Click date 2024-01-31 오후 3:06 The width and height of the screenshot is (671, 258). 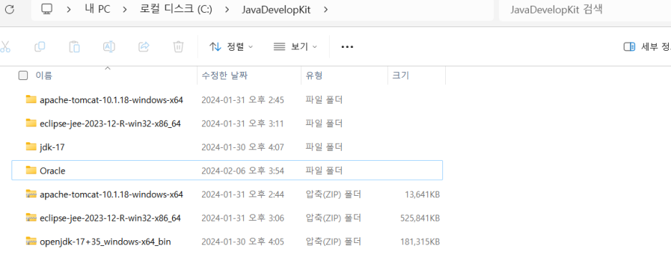(243, 219)
